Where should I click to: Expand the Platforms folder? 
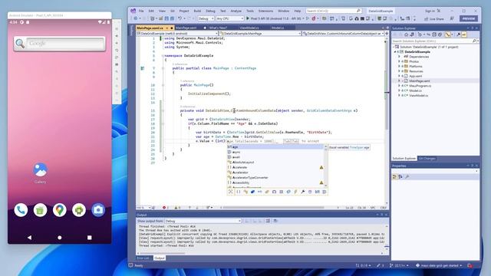(x=399, y=67)
